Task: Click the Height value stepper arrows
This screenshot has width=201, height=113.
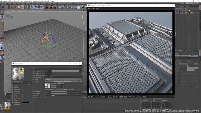Action: click(52, 73)
